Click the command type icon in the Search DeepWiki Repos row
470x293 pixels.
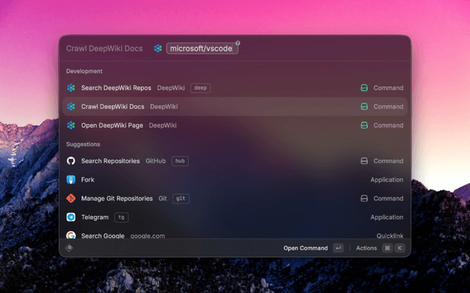click(364, 88)
